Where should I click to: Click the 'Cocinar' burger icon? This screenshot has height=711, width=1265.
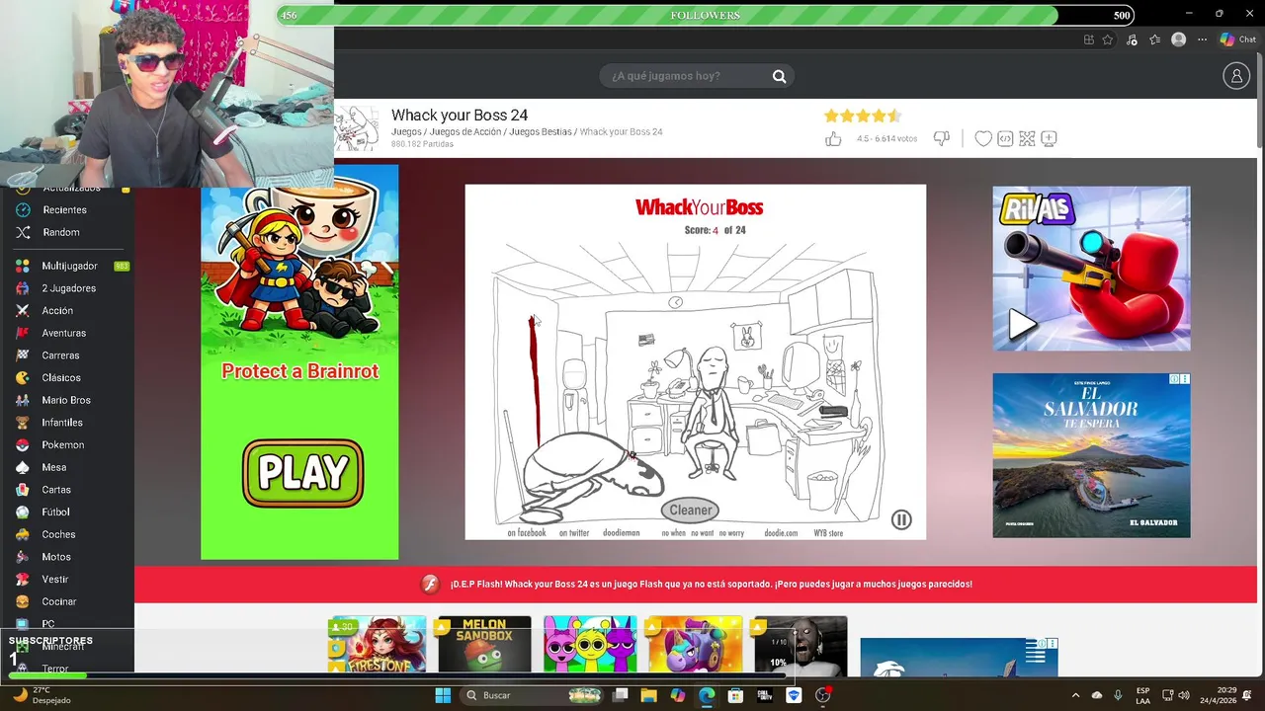coord(23,601)
